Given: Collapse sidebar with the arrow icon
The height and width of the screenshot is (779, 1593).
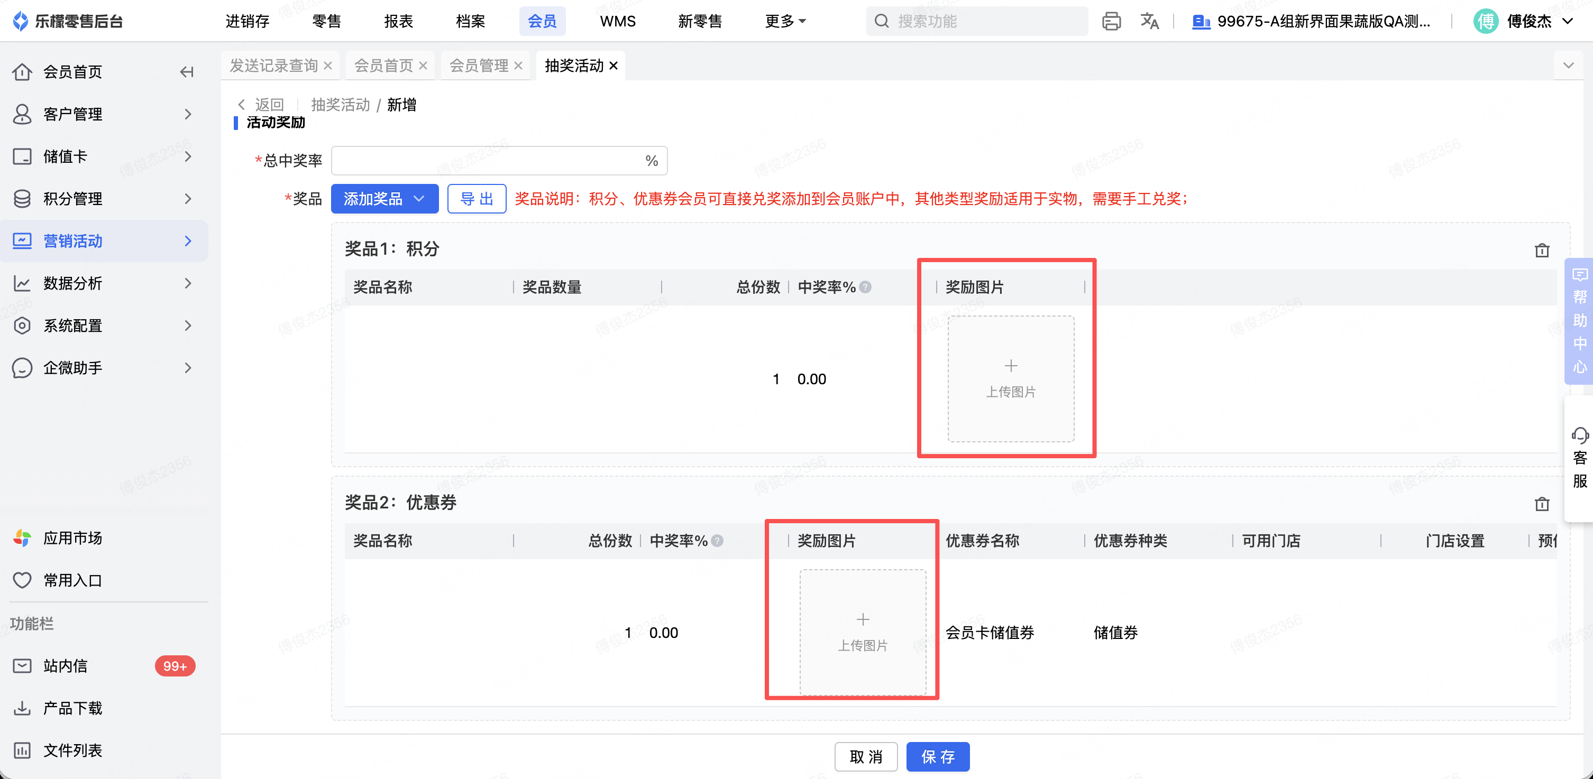Looking at the screenshot, I should point(187,72).
